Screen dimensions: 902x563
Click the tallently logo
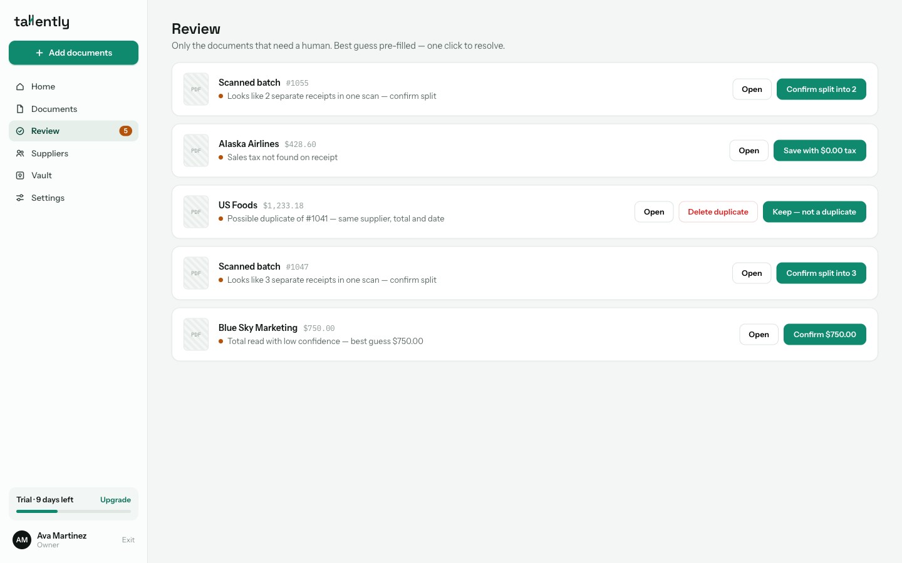42,21
